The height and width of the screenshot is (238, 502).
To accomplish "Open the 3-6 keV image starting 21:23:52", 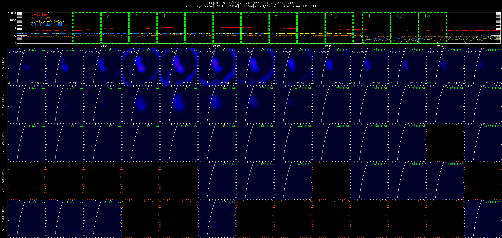I will tap(217, 67).
